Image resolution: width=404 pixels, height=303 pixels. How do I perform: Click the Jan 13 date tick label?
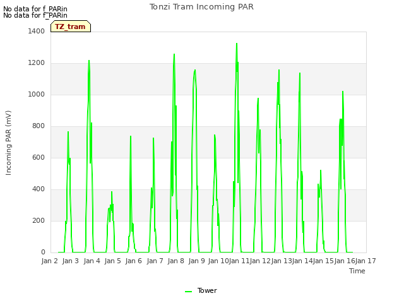pos(282,261)
